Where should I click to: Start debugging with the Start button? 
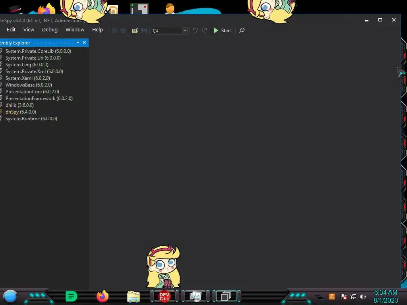click(222, 31)
